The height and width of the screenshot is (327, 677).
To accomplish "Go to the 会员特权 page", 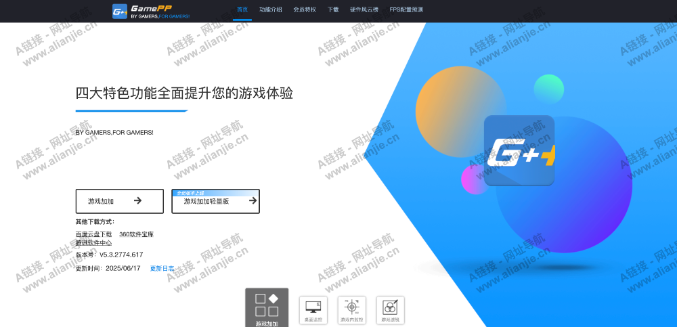I will coord(305,9).
